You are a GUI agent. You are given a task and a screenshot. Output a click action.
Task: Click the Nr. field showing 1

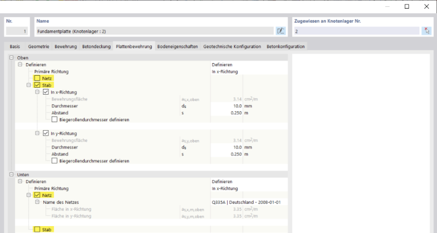(17, 31)
